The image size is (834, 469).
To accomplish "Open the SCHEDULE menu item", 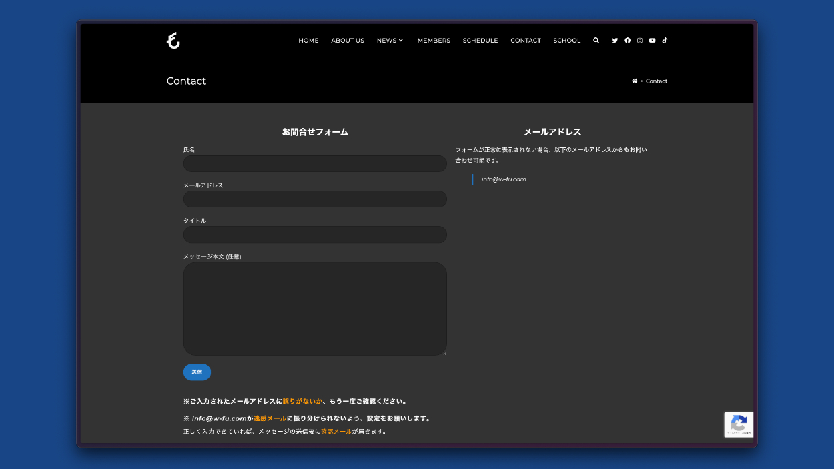I will tap(480, 41).
